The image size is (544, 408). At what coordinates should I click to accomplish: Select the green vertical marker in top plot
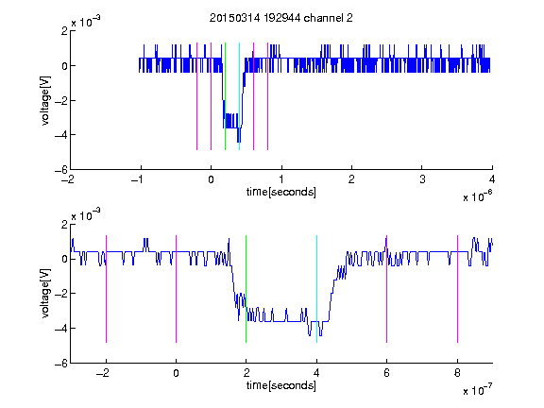pos(225,96)
